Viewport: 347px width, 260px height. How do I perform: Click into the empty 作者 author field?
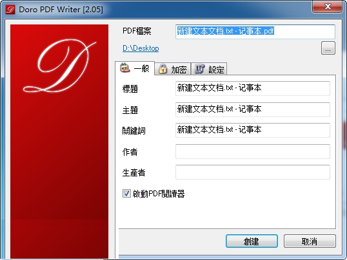(x=252, y=151)
